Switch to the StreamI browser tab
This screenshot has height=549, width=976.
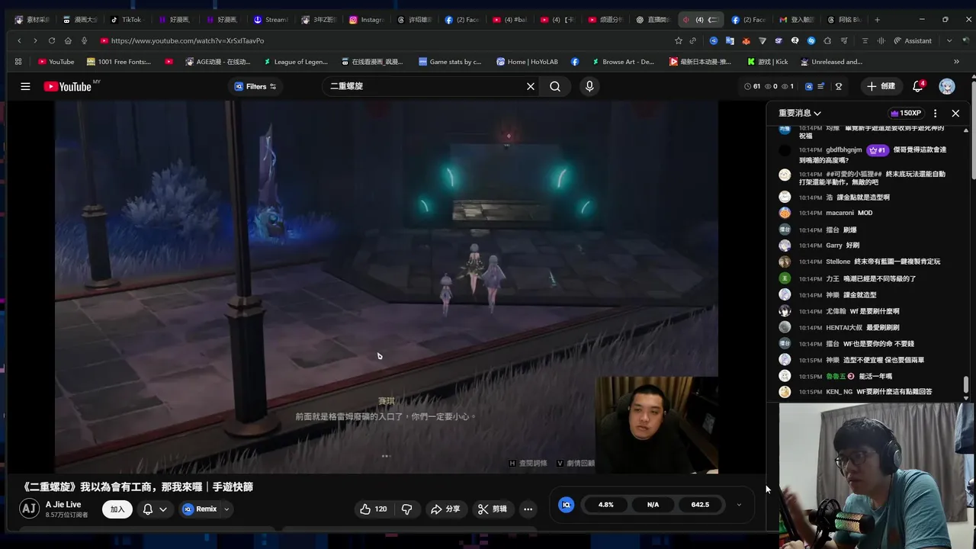click(x=271, y=20)
